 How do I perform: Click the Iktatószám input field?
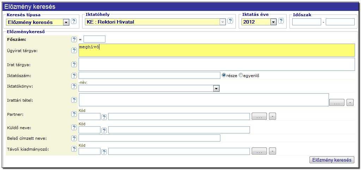(x=149, y=75)
